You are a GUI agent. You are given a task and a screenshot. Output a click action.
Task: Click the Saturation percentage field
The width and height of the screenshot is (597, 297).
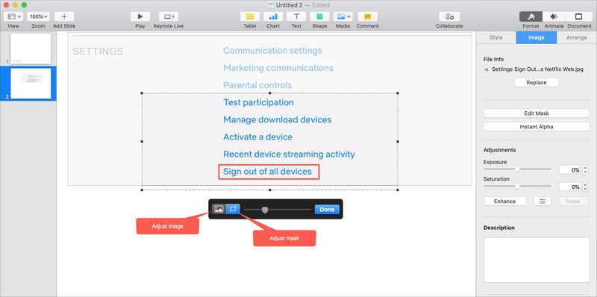pos(570,187)
